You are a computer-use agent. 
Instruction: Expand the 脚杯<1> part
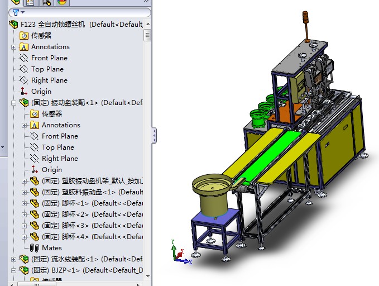(24, 203)
